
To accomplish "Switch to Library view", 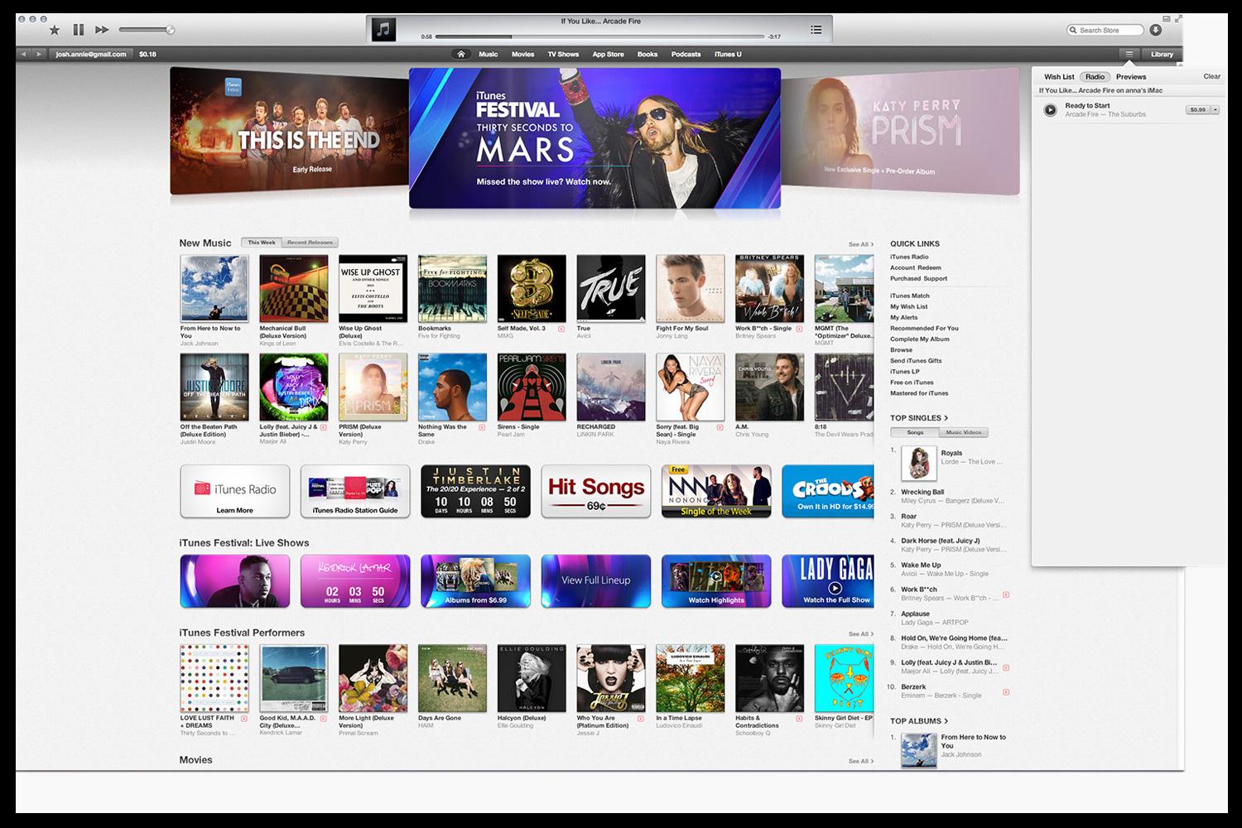I will 1162,54.
